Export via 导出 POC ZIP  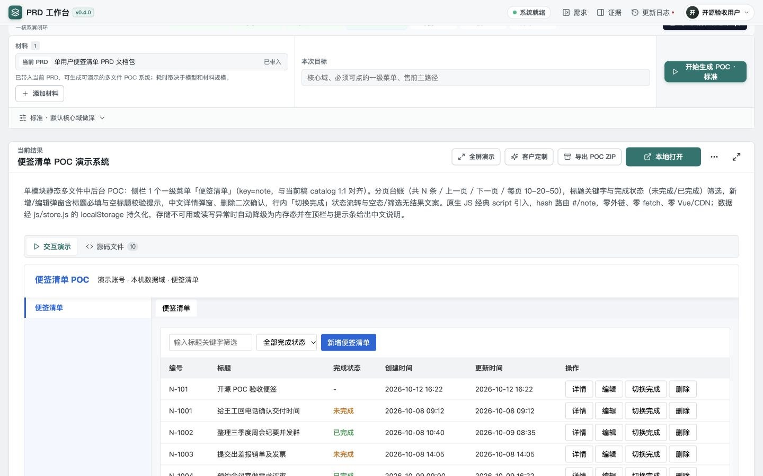589,157
